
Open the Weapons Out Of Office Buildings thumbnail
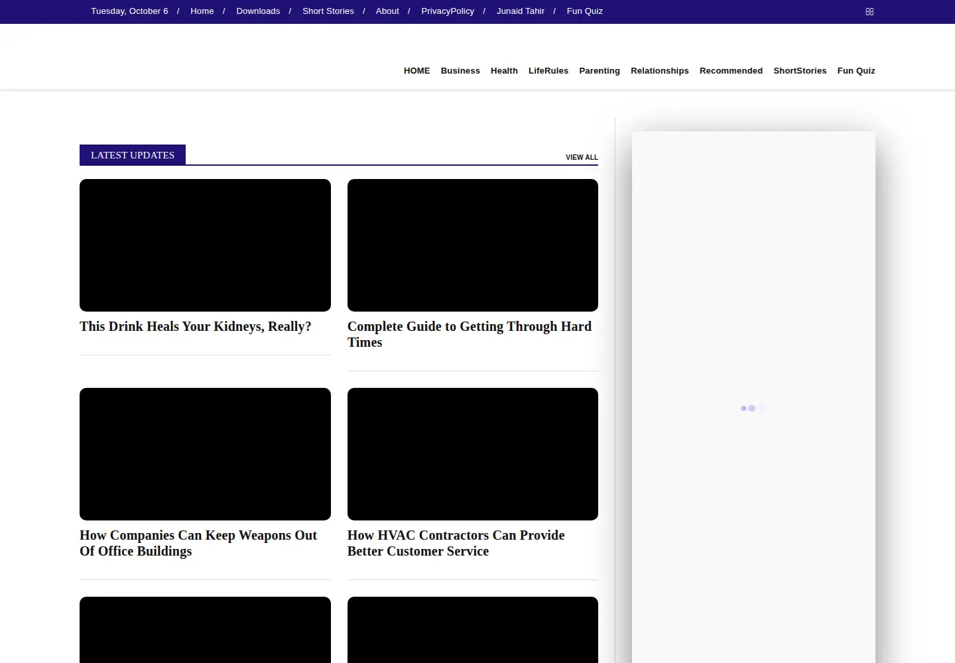205,454
